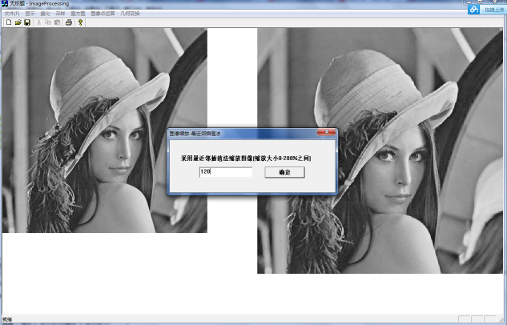Viewport: 507px width, 325px height.
Task: Click the New document toolbar icon
Action: [x=9, y=22]
